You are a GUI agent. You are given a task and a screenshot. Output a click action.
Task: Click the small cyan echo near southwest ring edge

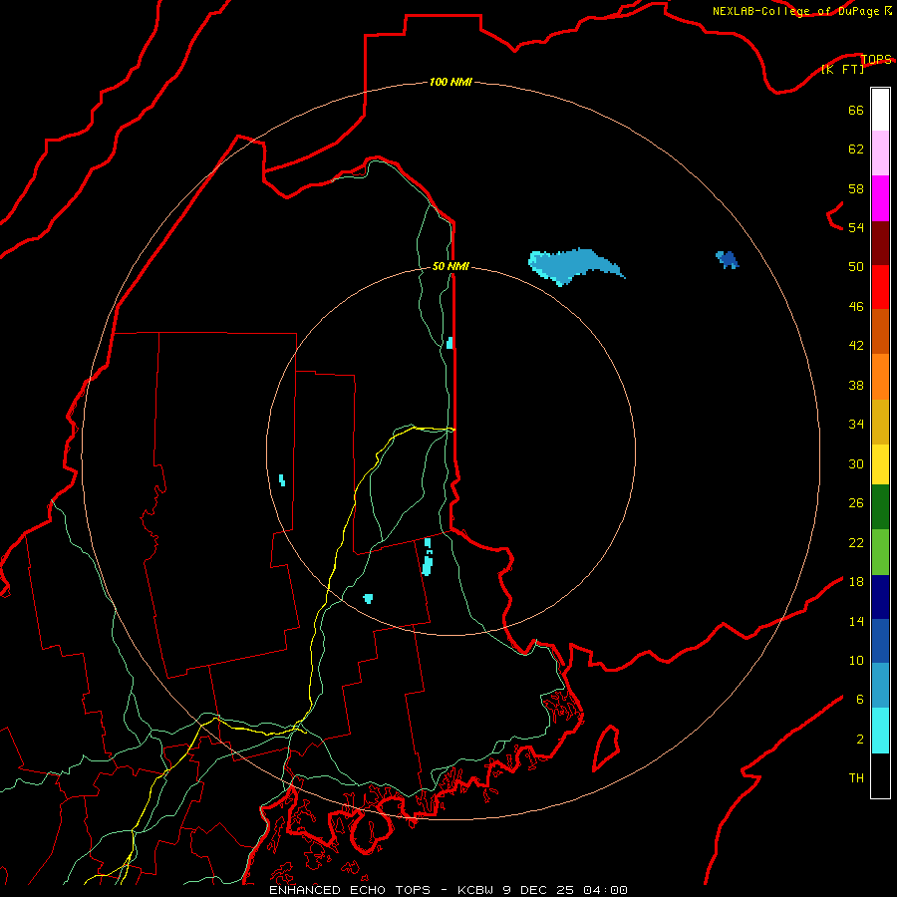[368, 598]
